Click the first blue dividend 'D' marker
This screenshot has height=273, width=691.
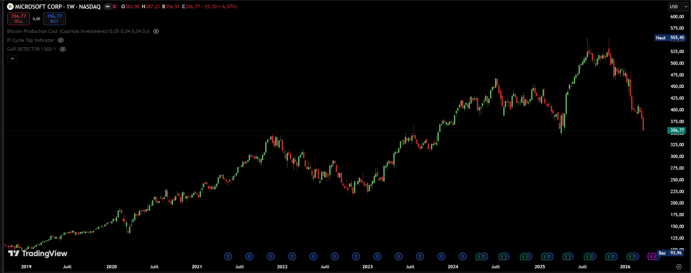pos(228,257)
